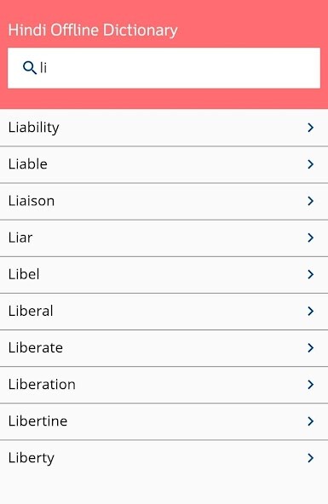Choose the word Liberate from results
The image size is (328, 504).
pos(164,348)
